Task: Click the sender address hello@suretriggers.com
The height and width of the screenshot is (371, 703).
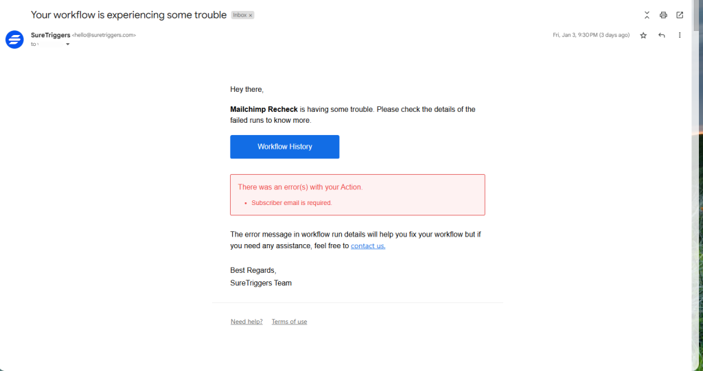Action: coord(104,35)
